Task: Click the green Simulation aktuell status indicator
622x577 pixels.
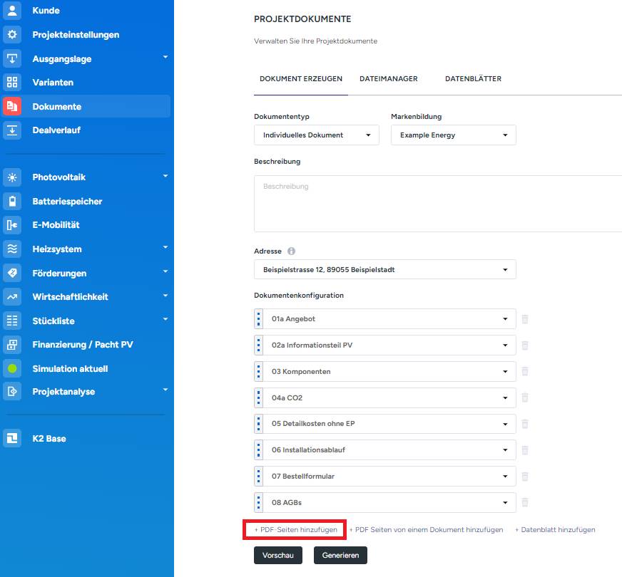Action: pos(12,369)
